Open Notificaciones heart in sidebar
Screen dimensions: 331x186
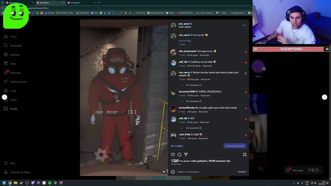click(6, 82)
